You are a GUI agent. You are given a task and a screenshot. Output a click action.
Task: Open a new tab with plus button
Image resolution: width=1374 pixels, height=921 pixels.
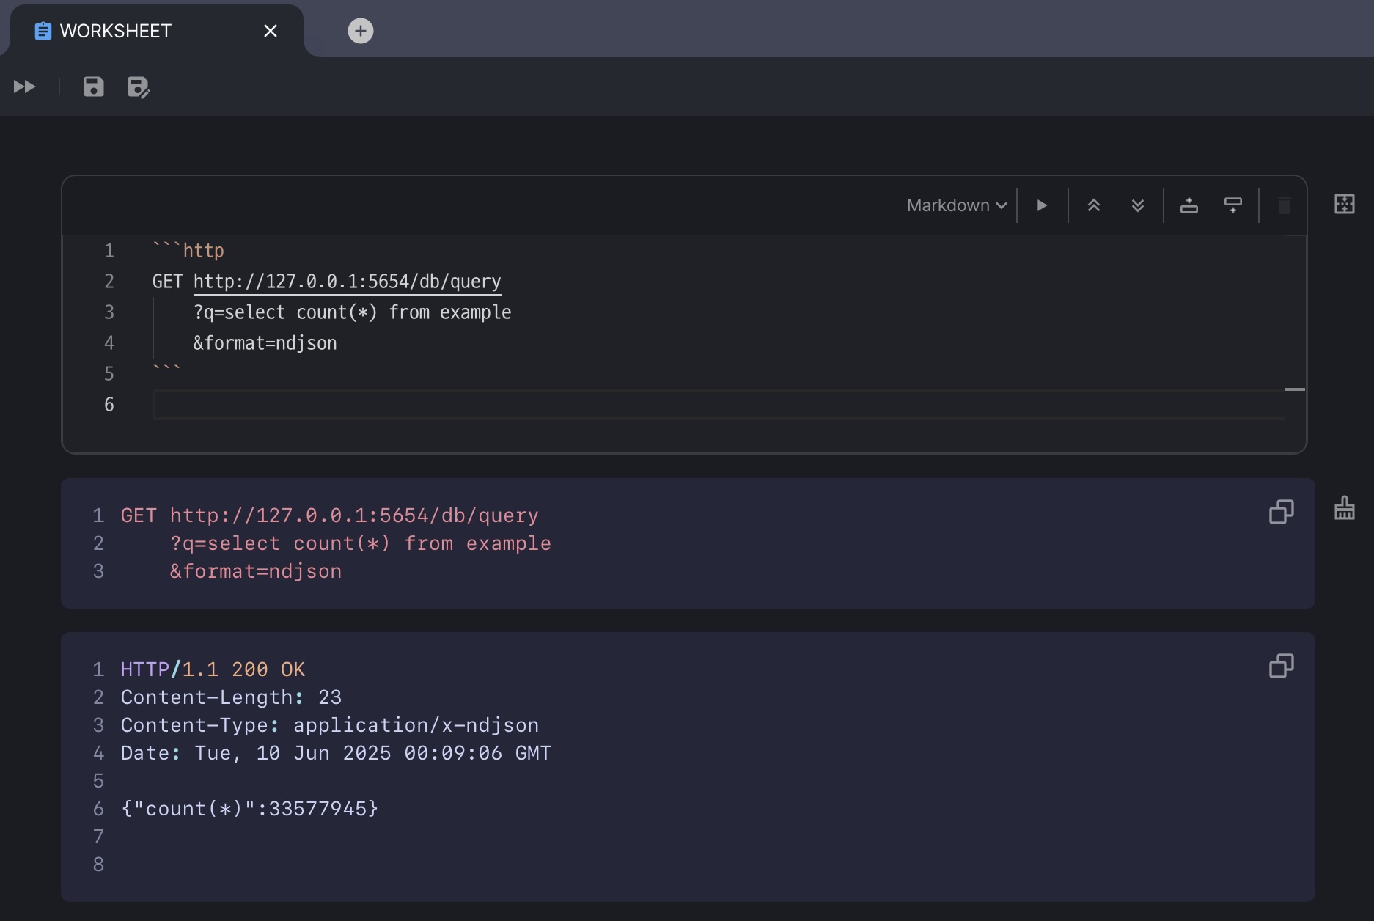click(x=360, y=31)
